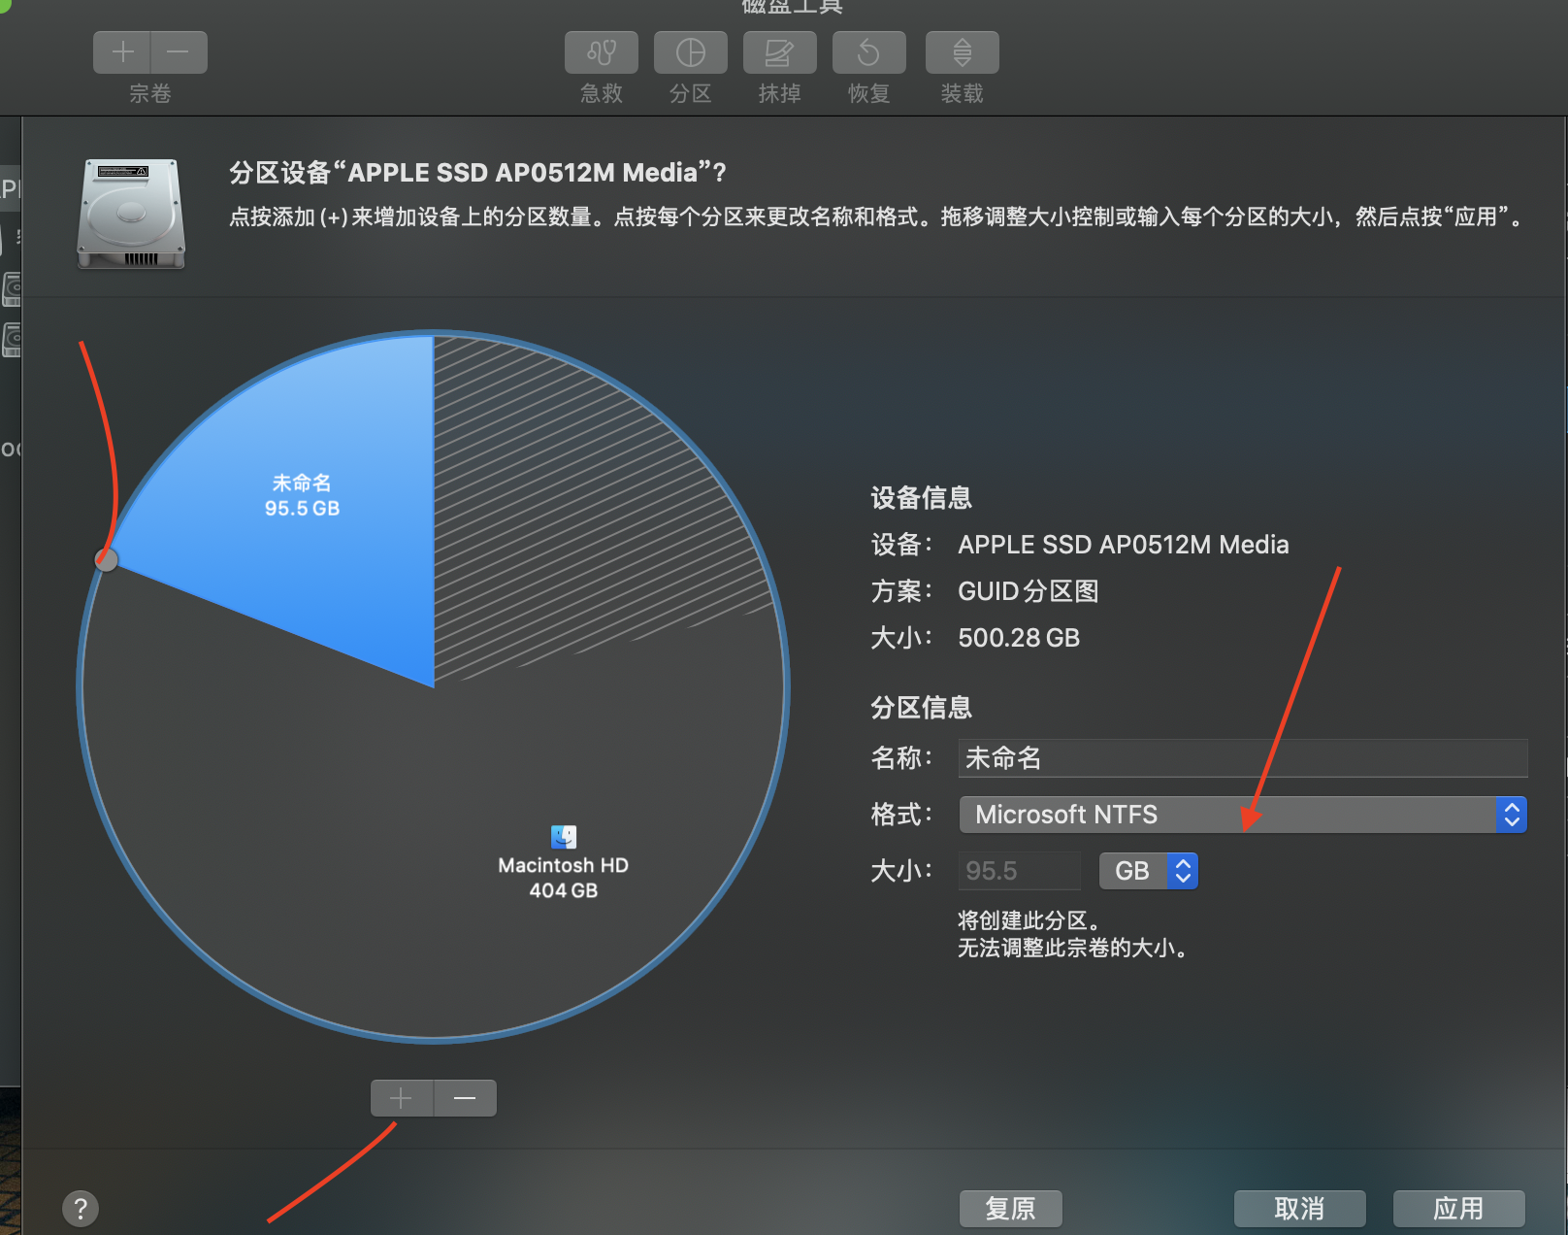Click the Erase (抹掉) toolbar icon
This screenshot has height=1235, width=1568.
coord(780,52)
